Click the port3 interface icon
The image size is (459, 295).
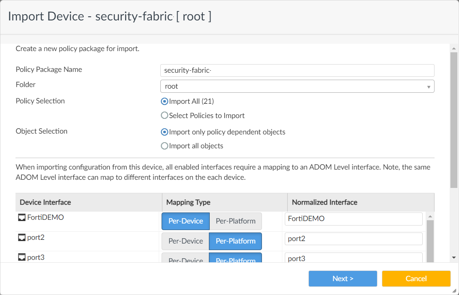click(x=22, y=257)
